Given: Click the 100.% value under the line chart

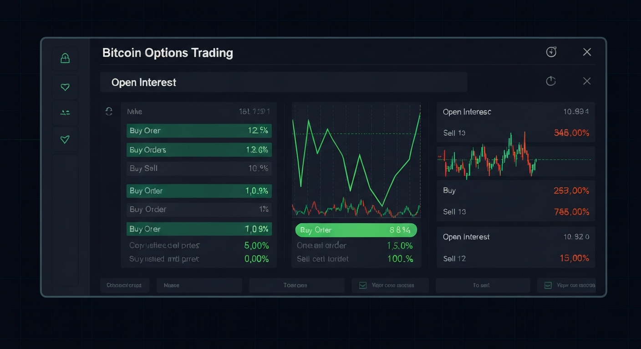Looking at the screenshot, I should (400, 259).
